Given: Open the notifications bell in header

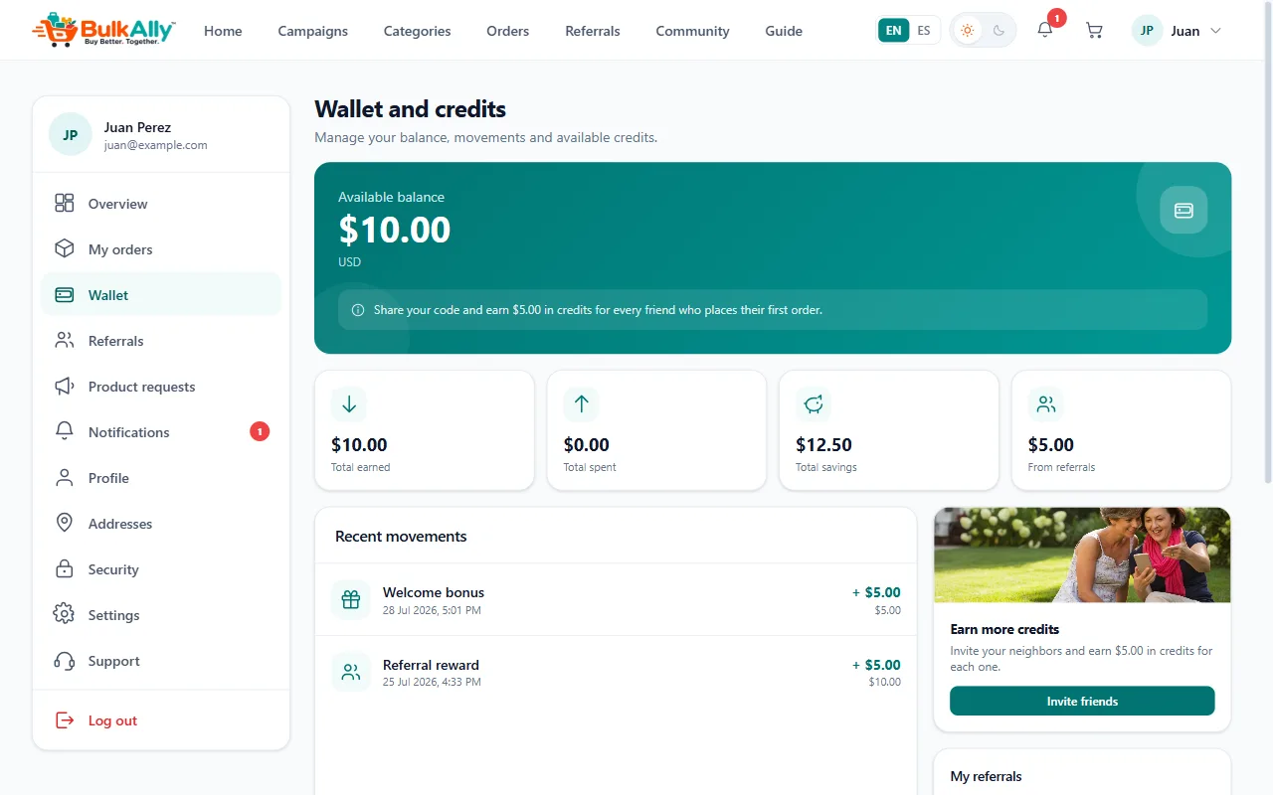Looking at the screenshot, I should [1044, 31].
